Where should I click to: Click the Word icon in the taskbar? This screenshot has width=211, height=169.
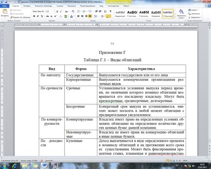45,166
